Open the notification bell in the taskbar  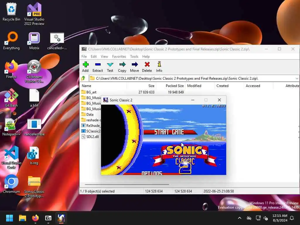click(292, 218)
